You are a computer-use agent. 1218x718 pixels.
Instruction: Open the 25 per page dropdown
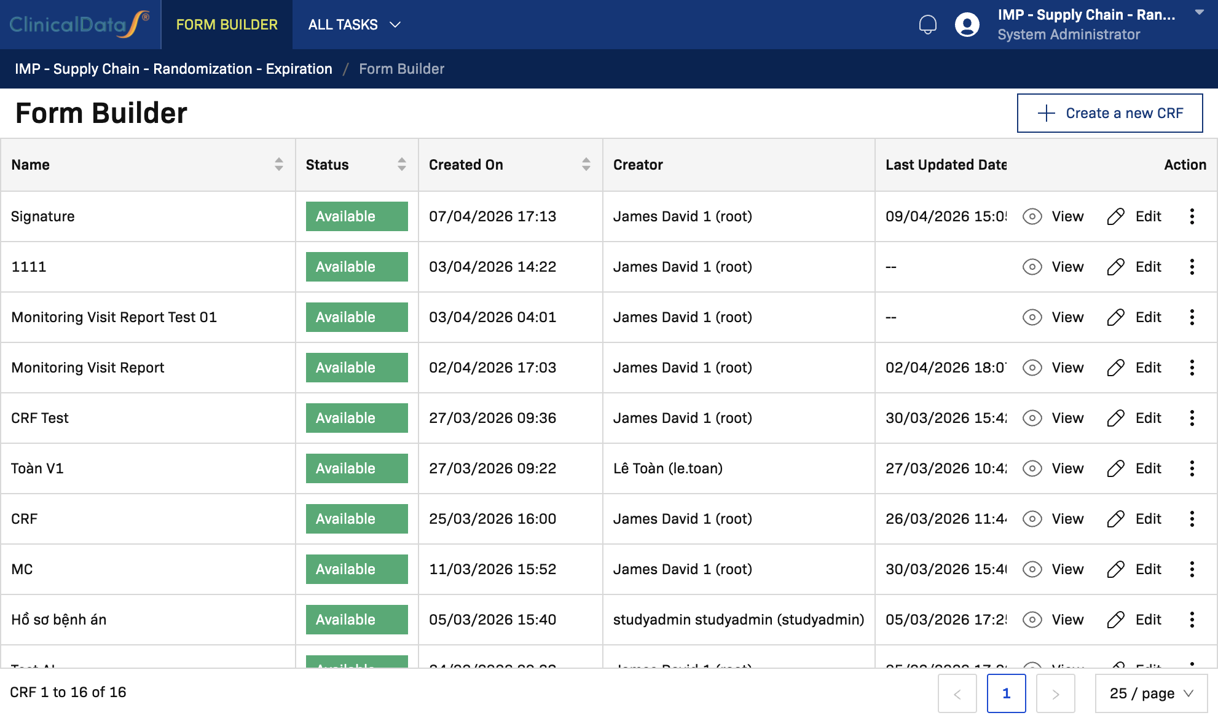[x=1151, y=693]
